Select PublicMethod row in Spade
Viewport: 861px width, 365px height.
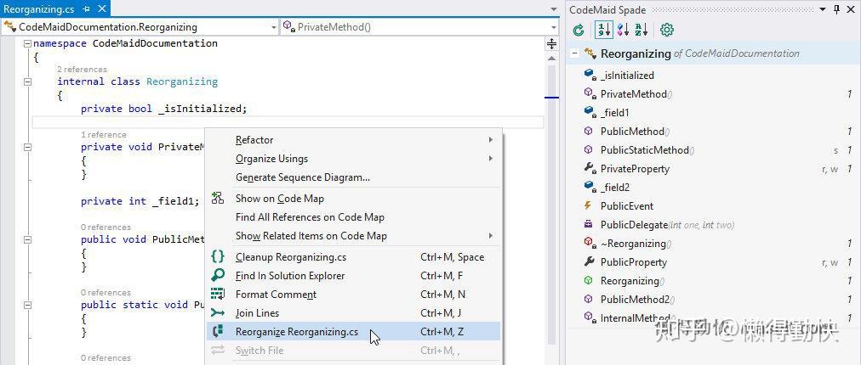713,131
